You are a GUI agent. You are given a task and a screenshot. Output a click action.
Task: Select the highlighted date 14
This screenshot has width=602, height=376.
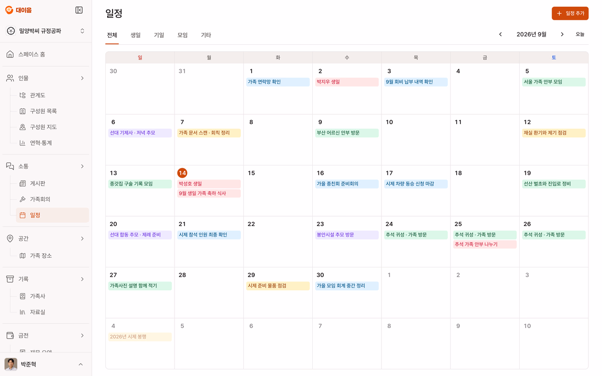(x=182, y=173)
